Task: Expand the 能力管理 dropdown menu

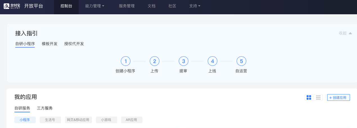Action: [95, 6]
